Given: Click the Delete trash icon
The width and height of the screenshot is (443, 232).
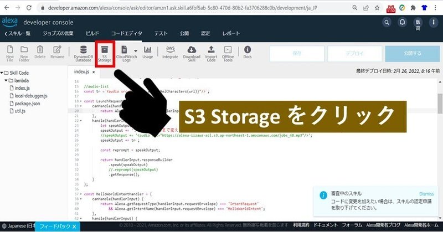Looking at the screenshot, I should (x=40, y=52).
